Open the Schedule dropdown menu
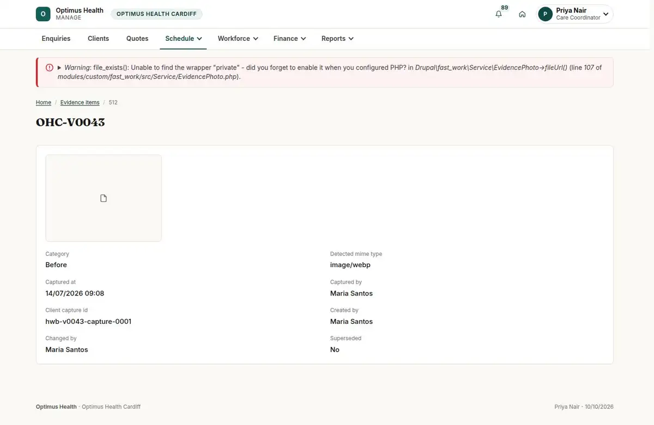 pos(184,39)
